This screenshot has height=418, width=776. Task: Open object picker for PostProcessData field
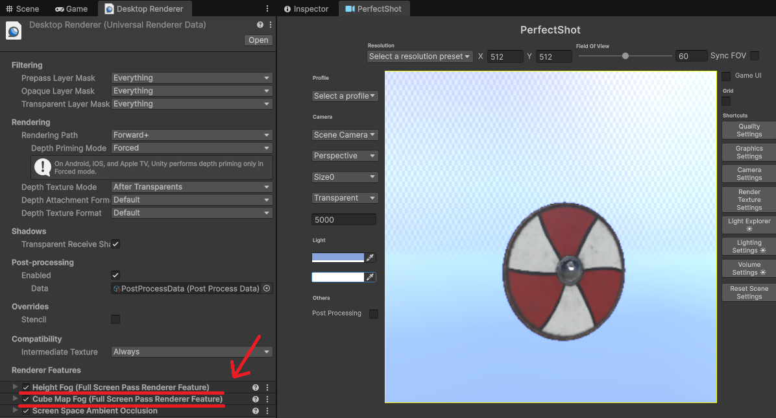267,288
